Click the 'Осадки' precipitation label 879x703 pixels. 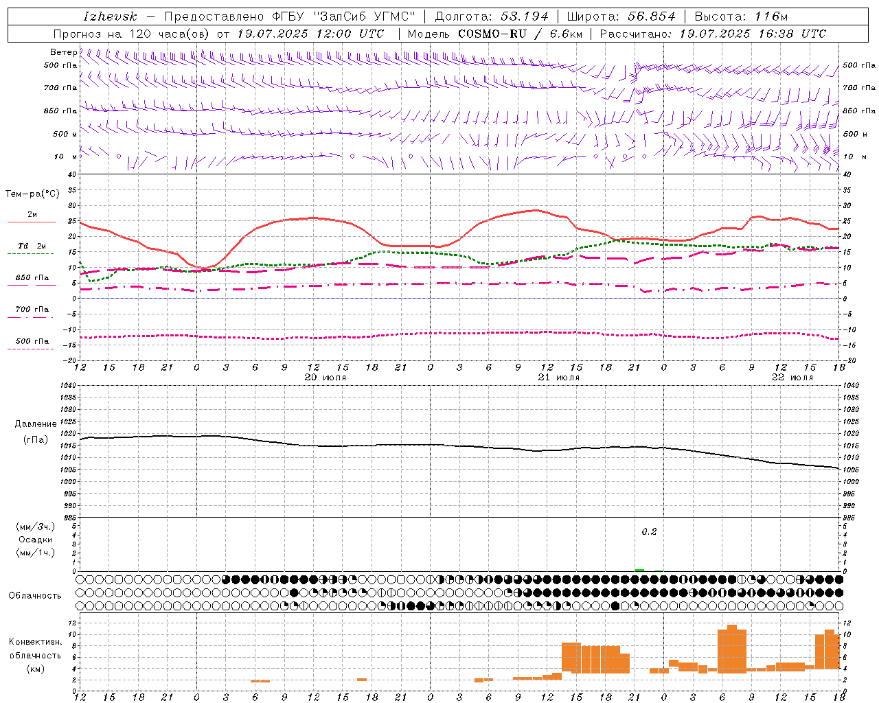[x=36, y=540]
